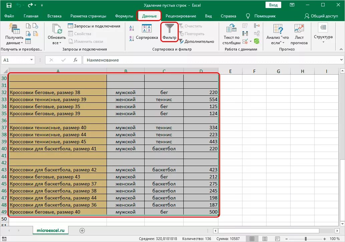Image resolution: width=345 pixels, height=242 pixels.
Task: Open the Формулы tab
Action: (x=124, y=16)
